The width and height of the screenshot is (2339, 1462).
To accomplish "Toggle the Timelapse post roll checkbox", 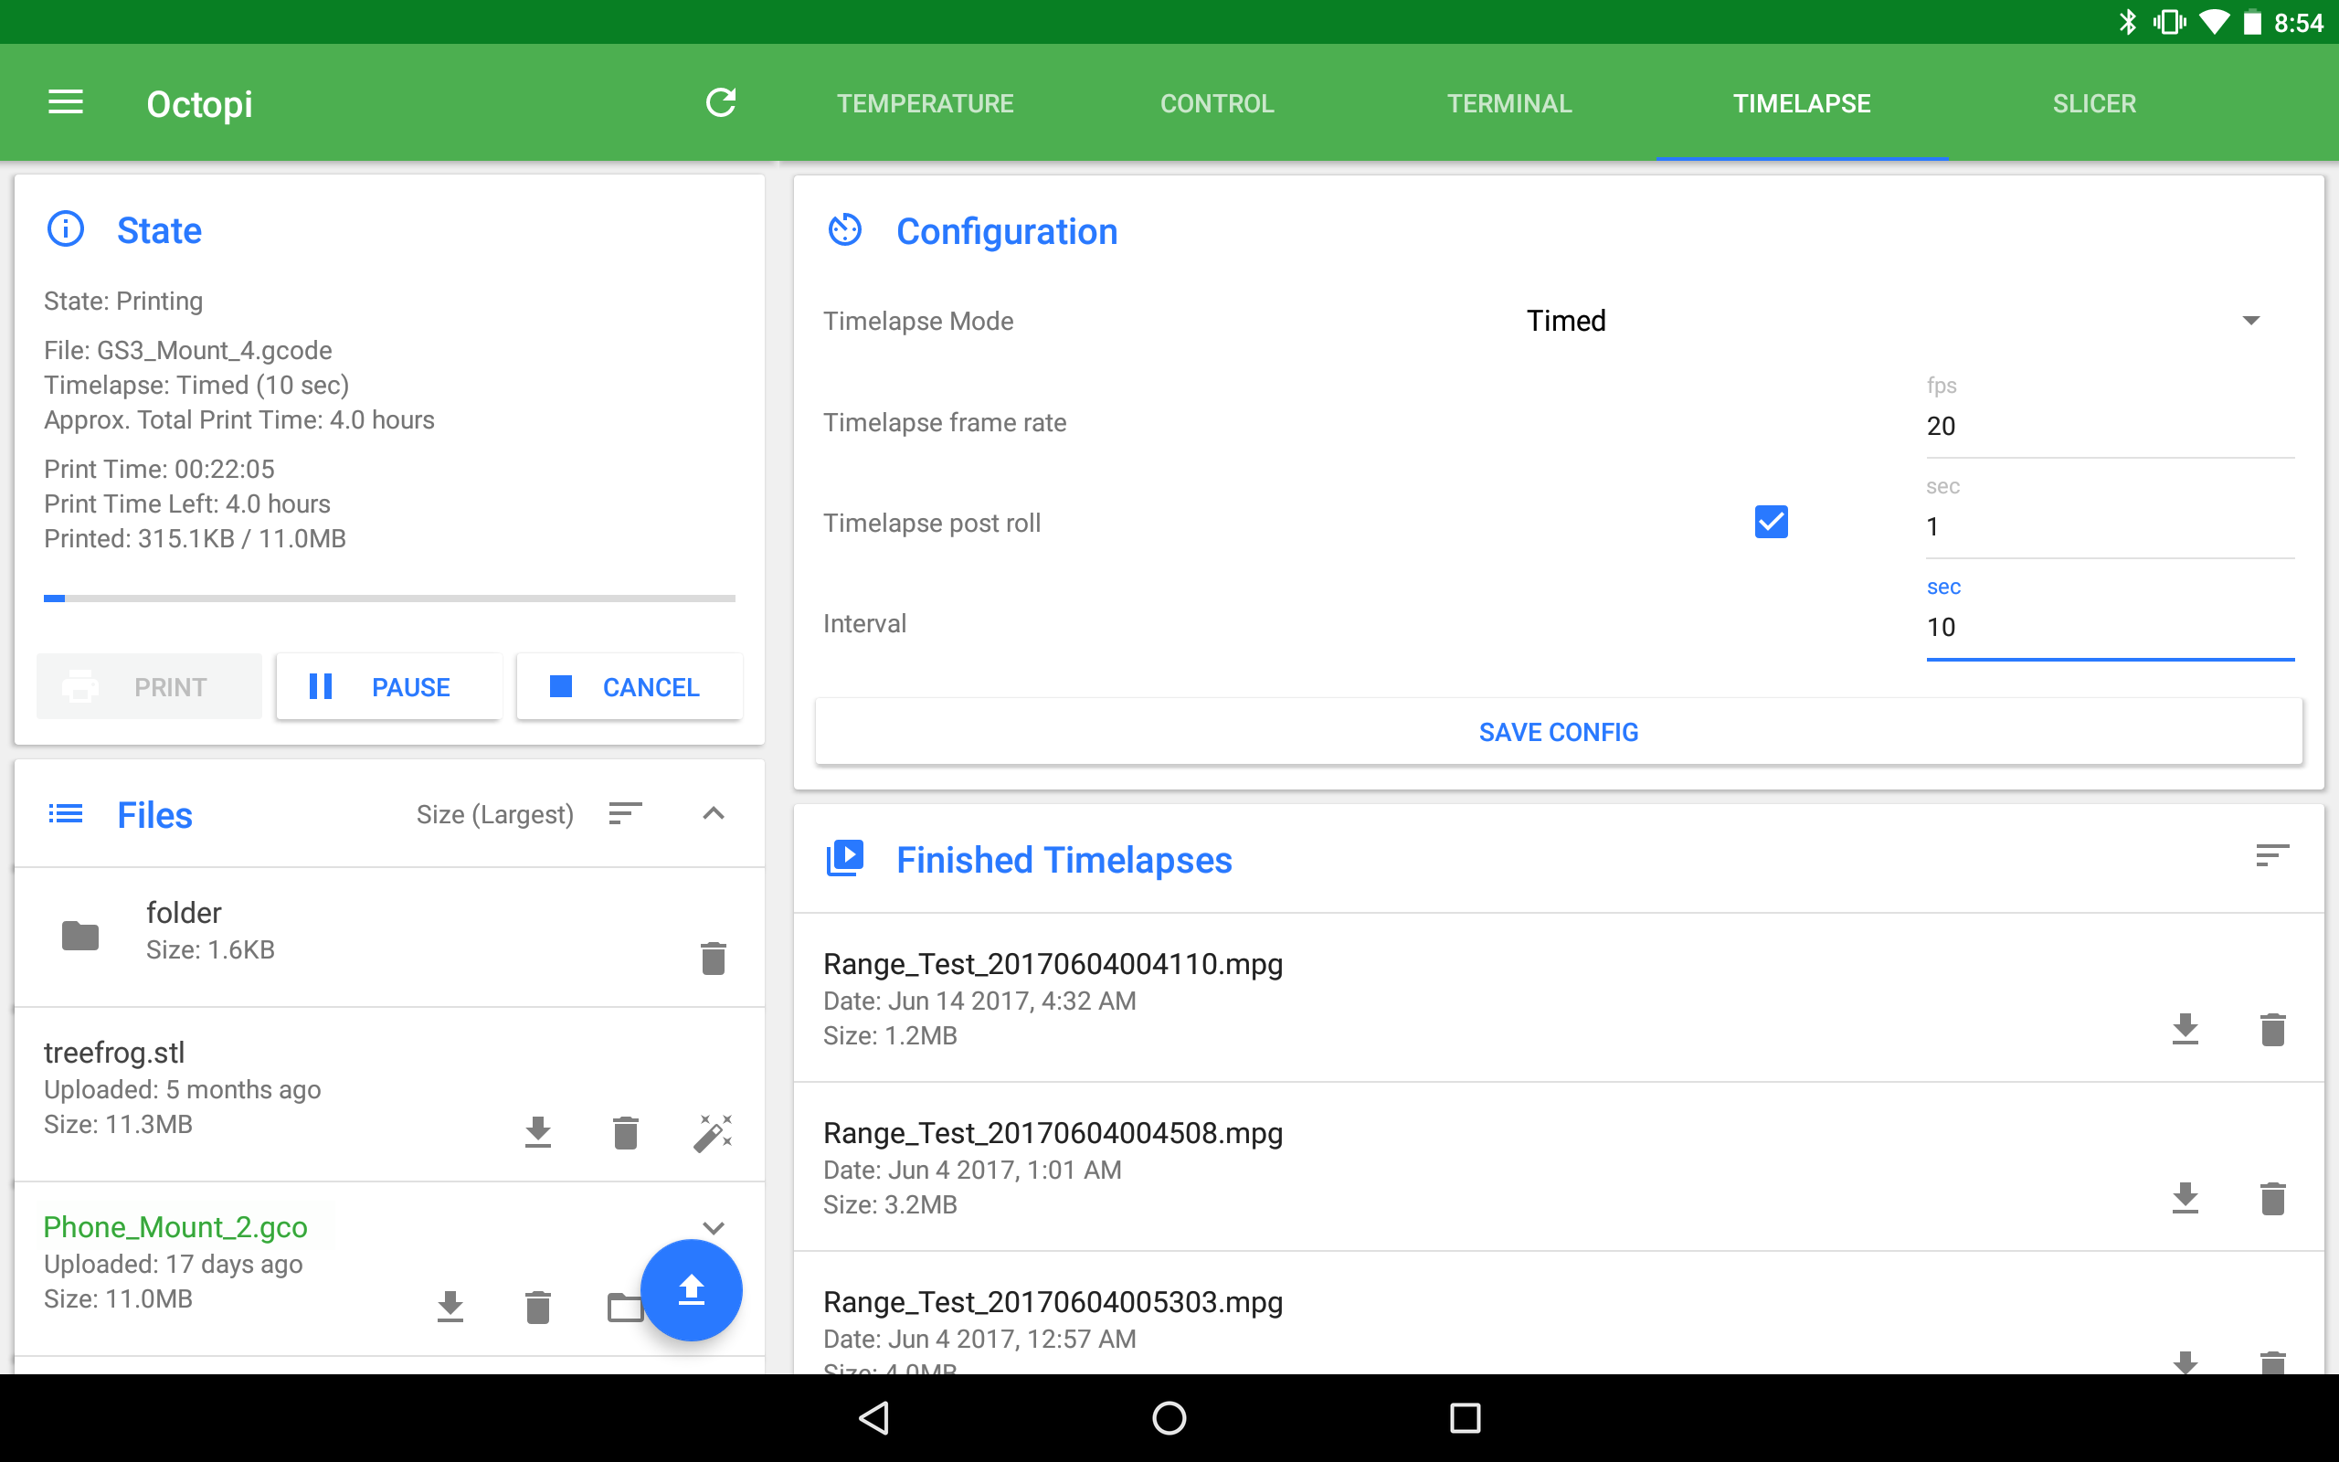I will pyautogui.click(x=1771, y=522).
